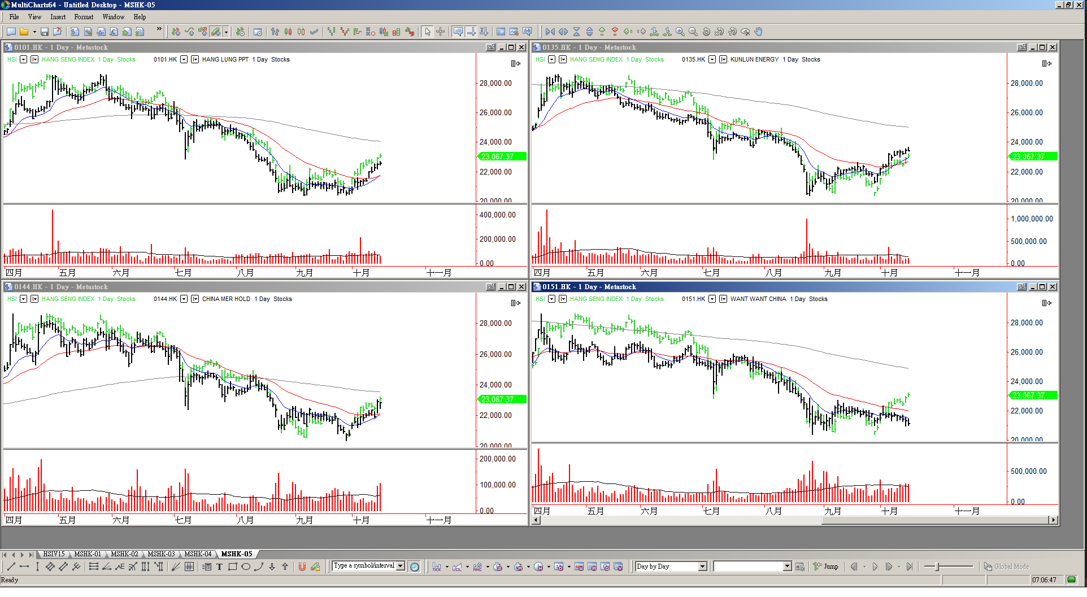Switch to the MSHK-03 workspace tab

(161, 554)
